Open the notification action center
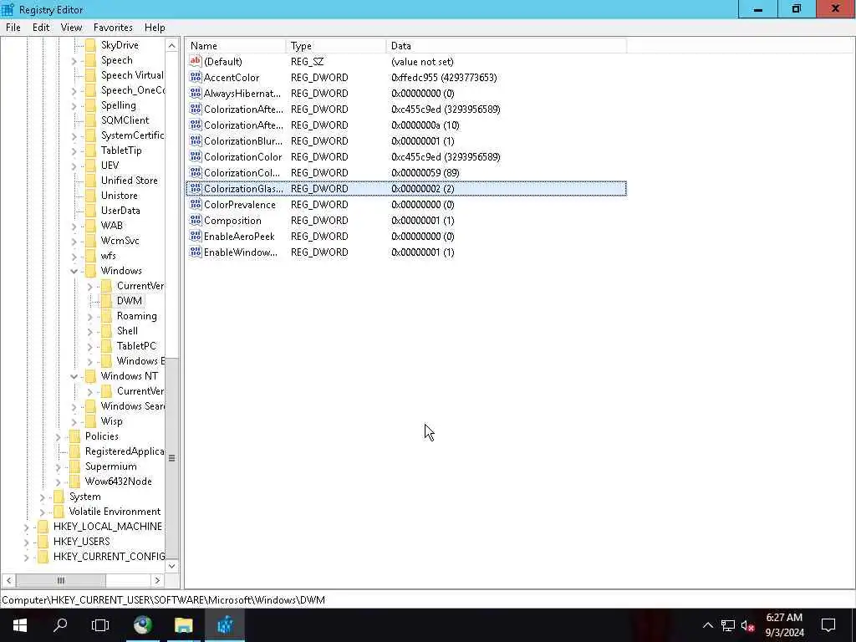856x642 pixels. (828, 625)
